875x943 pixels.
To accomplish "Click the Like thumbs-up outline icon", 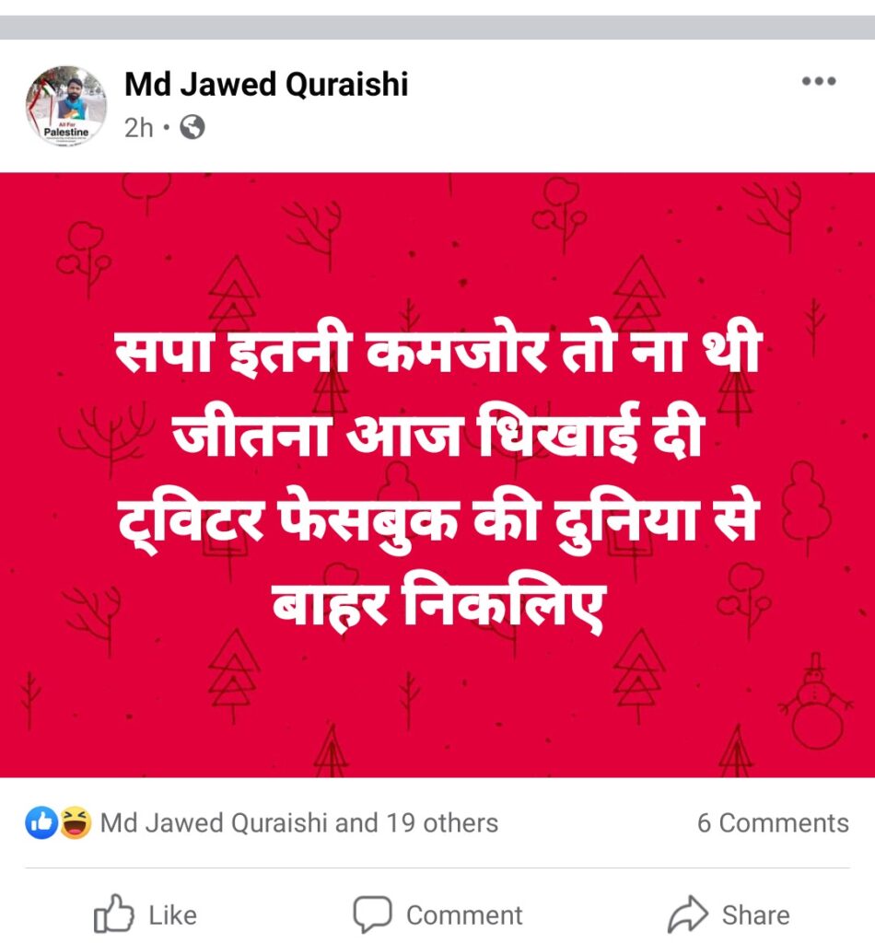I will pyautogui.click(x=113, y=914).
